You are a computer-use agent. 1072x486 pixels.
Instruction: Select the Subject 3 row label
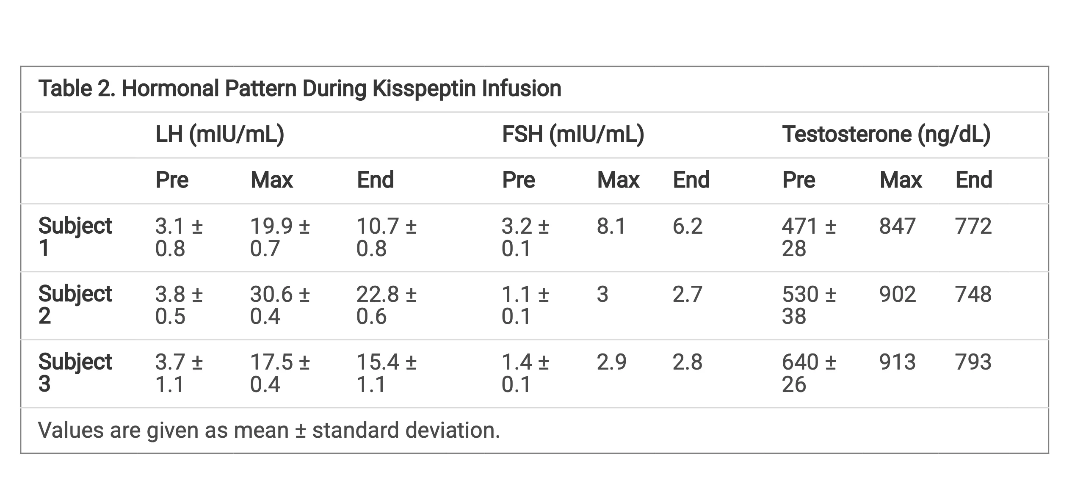(75, 373)
